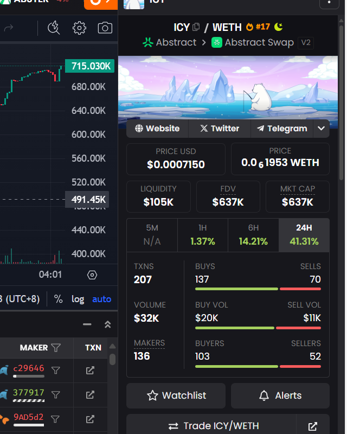Open transaction link for 9AD5d2 row
Viewport: 347px width, 434px height.
tap(90, 419)
